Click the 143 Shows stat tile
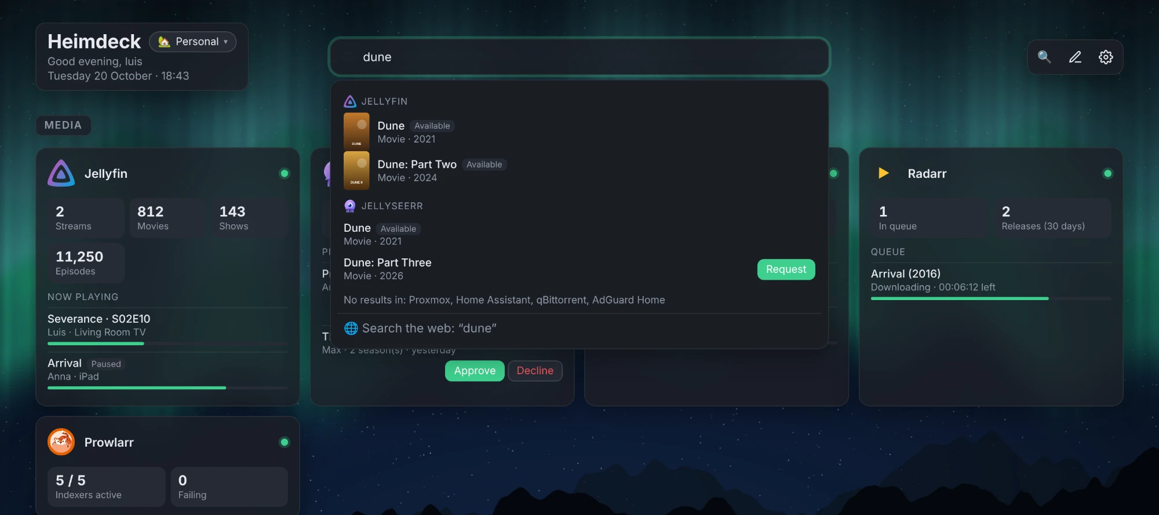The width and height of the screenshot is (1159, 515). click(250, 218)
